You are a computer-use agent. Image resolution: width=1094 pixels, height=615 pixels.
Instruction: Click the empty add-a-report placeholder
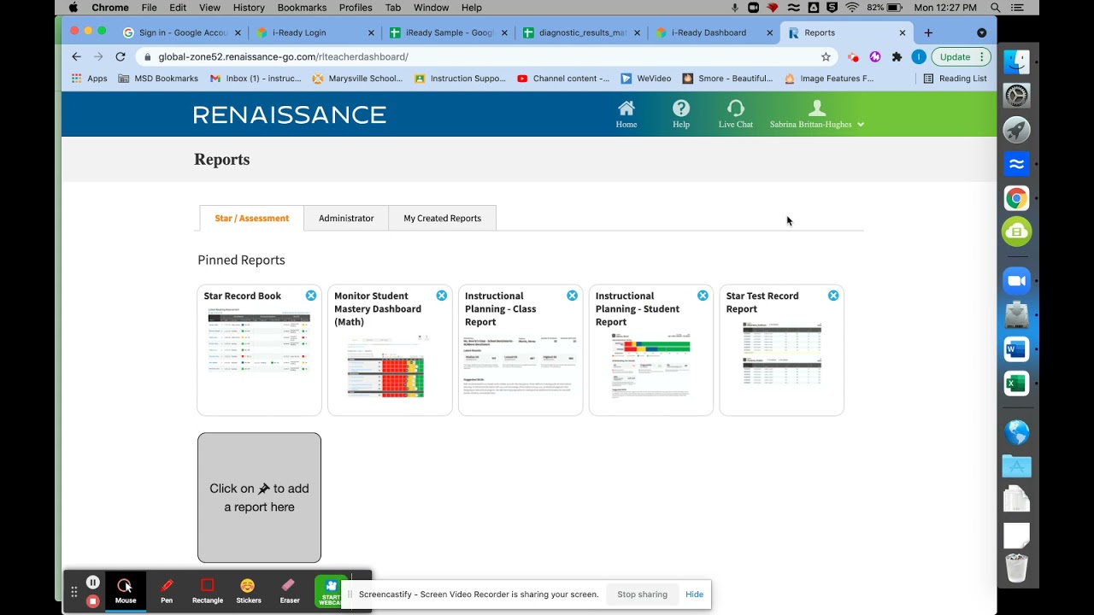259,497
